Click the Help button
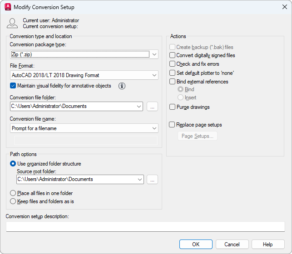This screenshot has height=254, width=292. [x=268, y=244]
